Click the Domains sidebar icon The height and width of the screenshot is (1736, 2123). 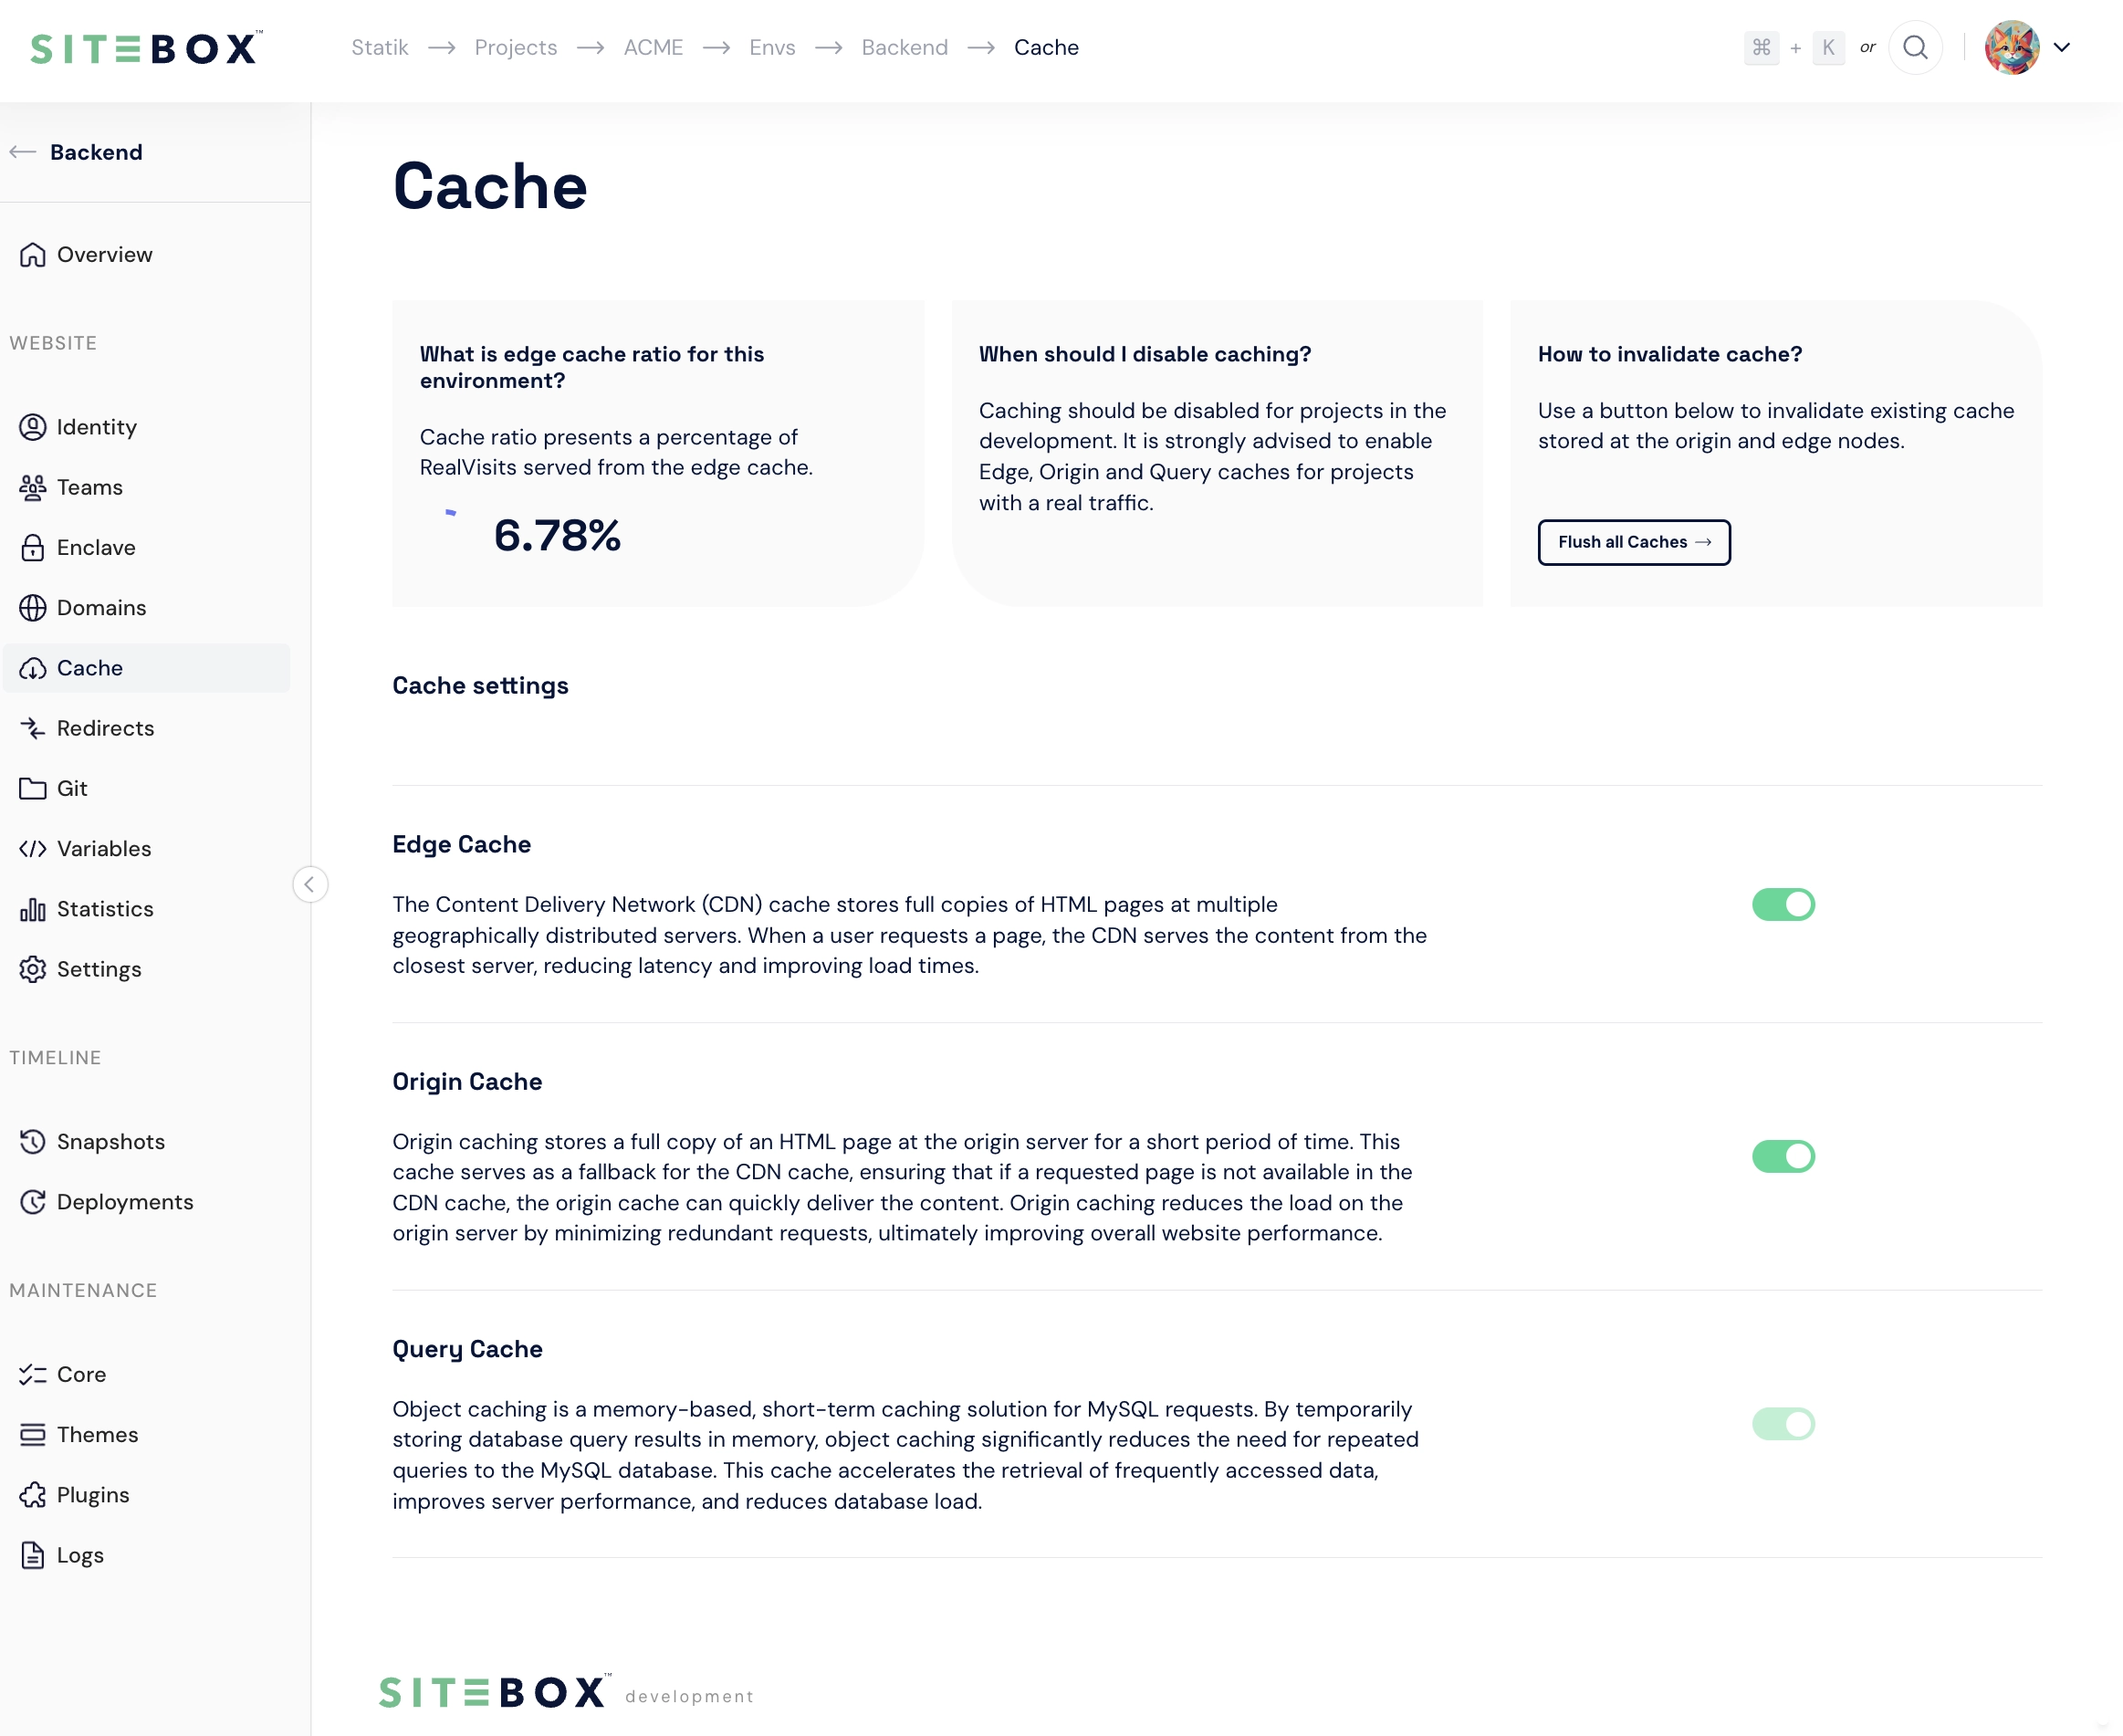(x=34, y=606)
